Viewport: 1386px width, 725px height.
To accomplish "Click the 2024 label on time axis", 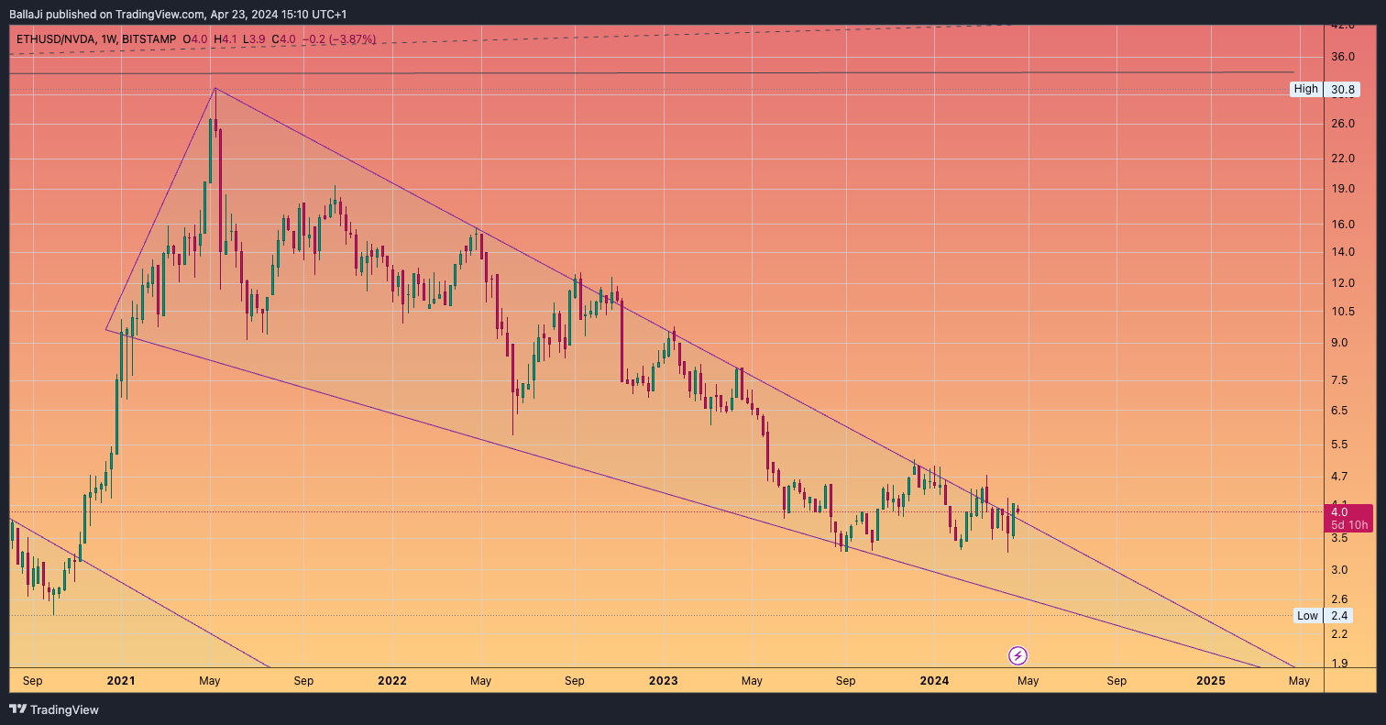I will click(x=934, y=681).
